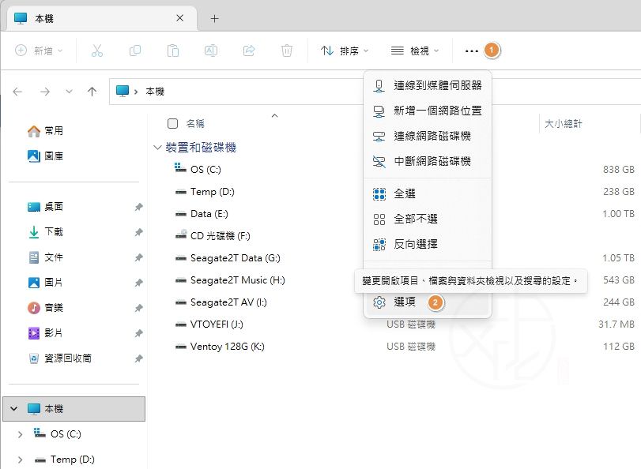Click the Copy icon in toolbar

pyautogui.click(x=135, y=51)
